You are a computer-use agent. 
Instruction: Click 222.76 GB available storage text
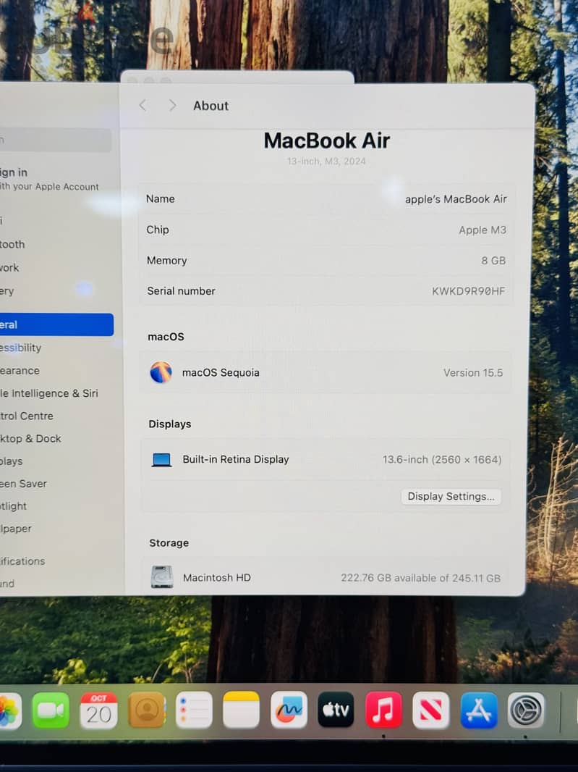coord(420,577)
